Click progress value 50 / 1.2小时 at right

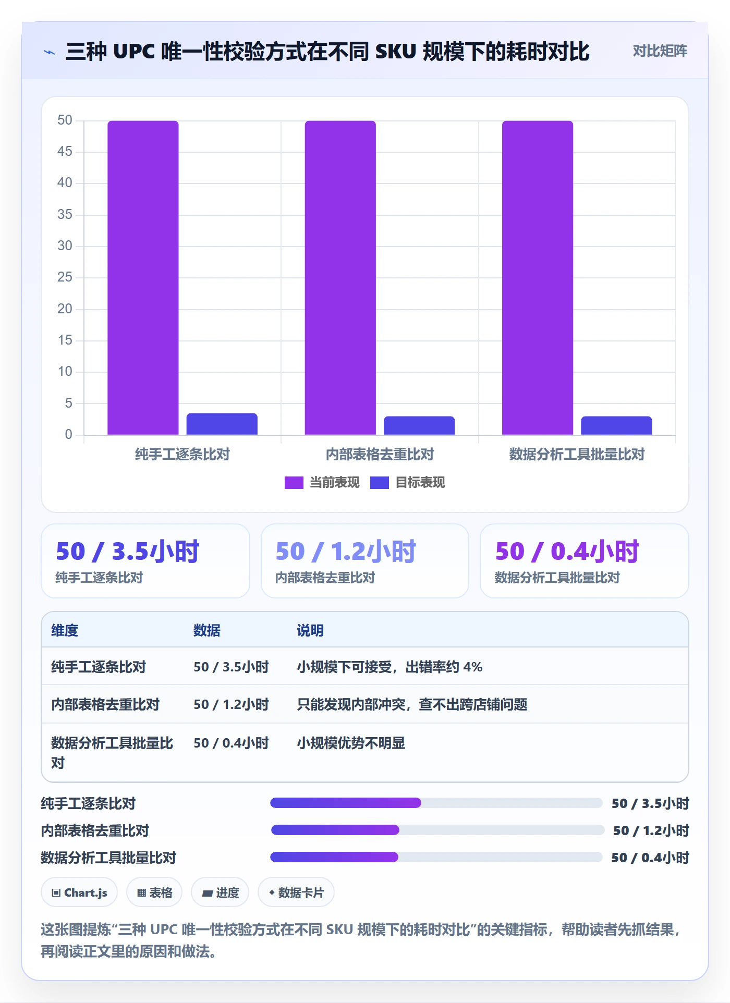[651, 830]
